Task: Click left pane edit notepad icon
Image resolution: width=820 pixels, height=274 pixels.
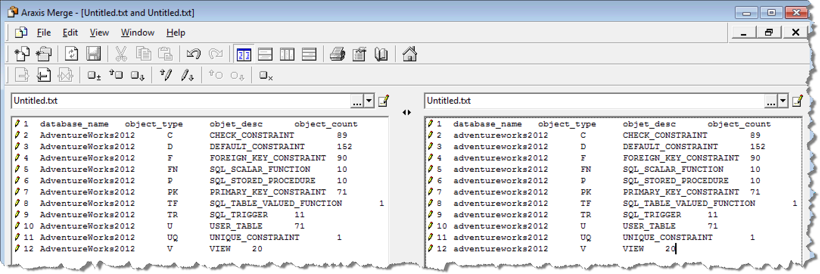Action: 383,101
